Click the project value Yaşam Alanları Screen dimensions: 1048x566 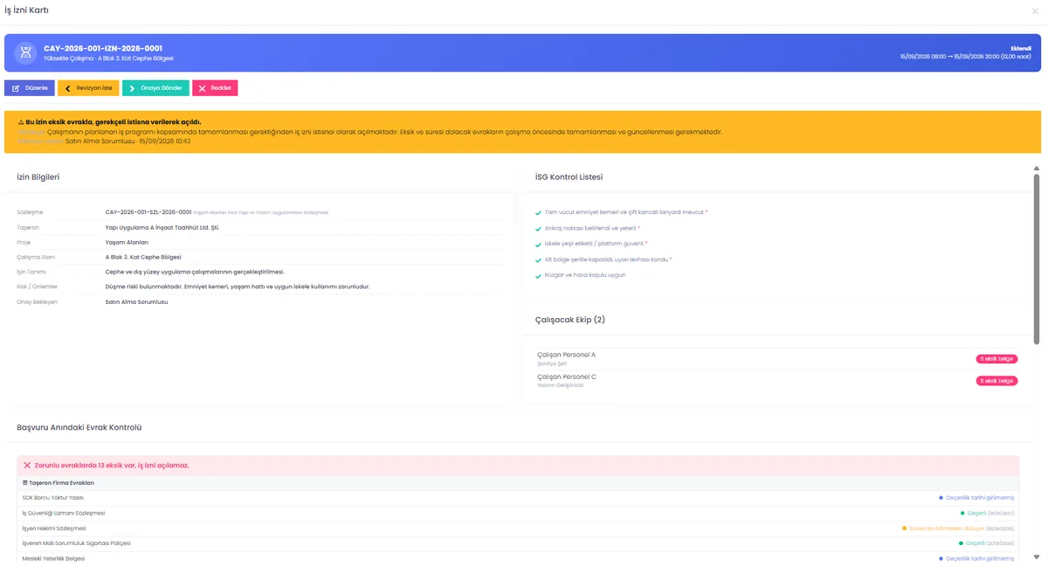click(128, 242)
